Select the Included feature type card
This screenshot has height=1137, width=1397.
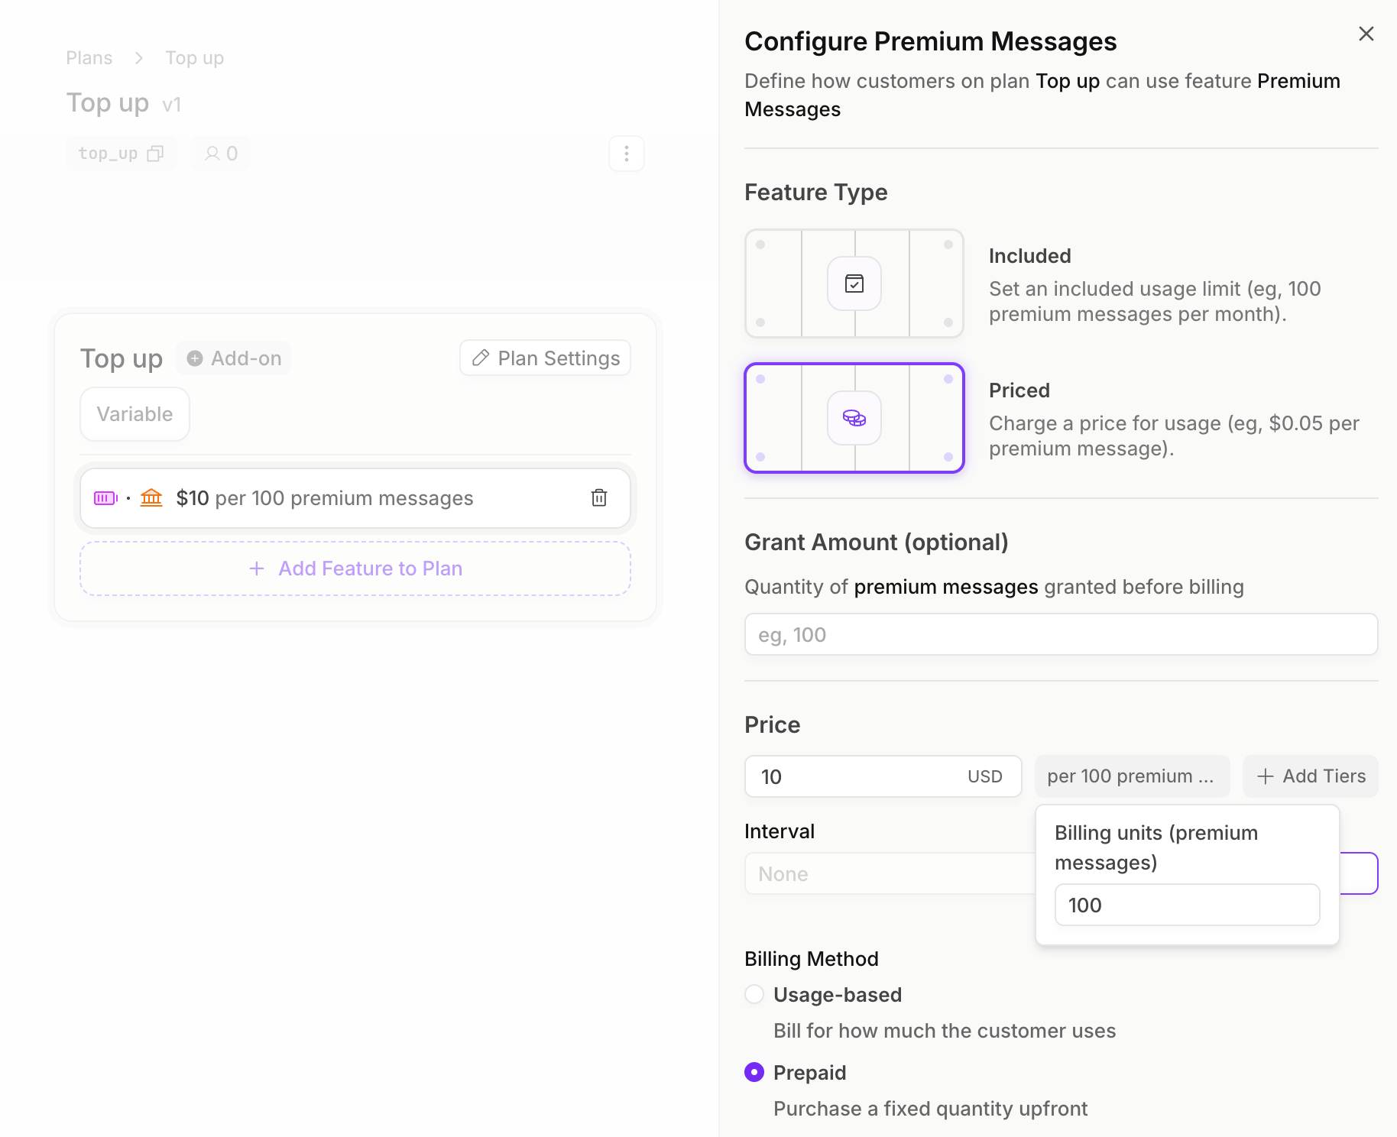(854, 283)
